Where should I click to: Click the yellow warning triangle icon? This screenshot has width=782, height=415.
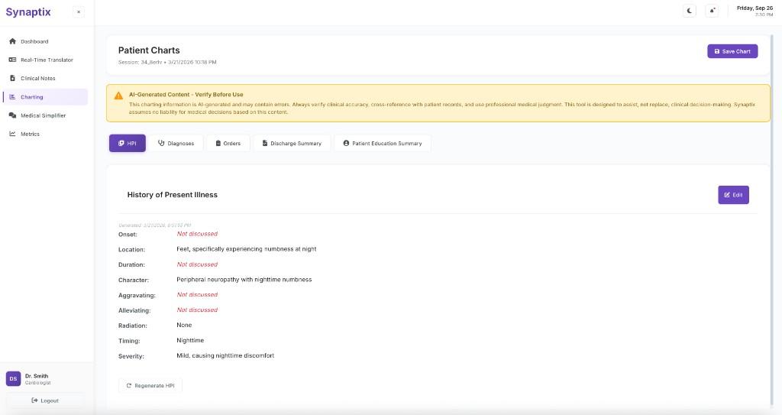(x=118, y=96)
